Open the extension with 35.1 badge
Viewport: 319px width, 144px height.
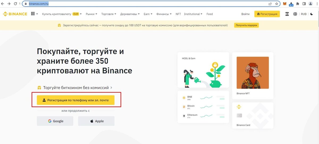(x=291, y=4)
